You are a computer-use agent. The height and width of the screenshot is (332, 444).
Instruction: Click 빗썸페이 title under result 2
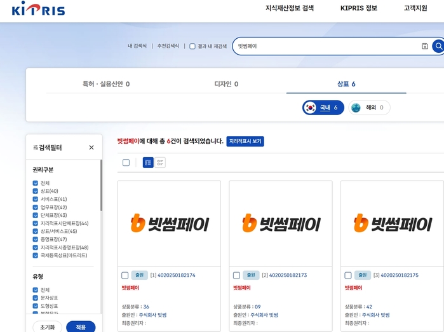[242, 287]
